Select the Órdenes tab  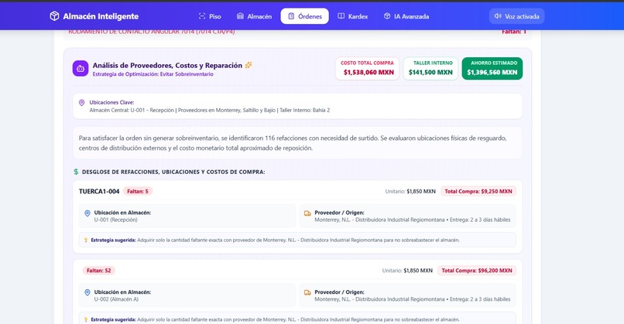pos(304,16)
